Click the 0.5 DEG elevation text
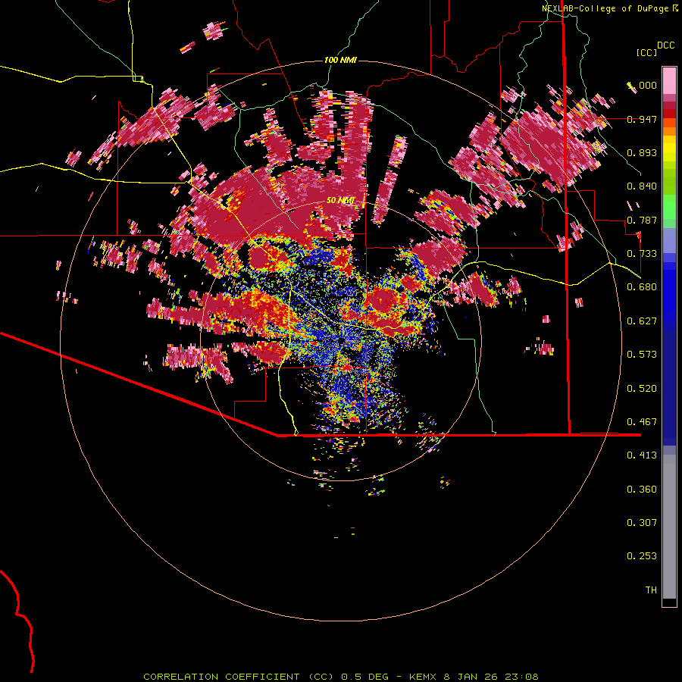 (x=365, y=677)
